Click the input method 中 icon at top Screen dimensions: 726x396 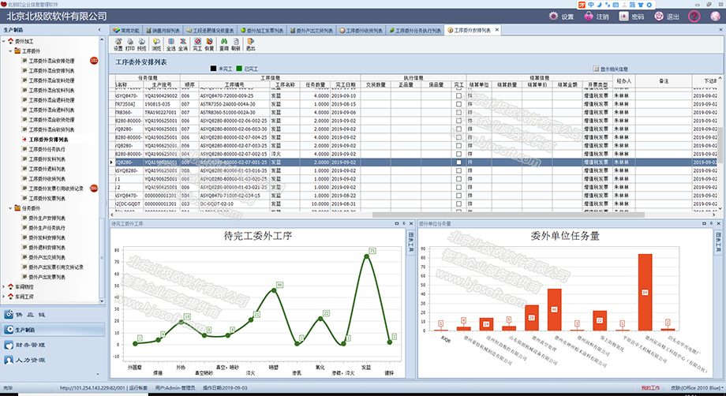pyautogui.click(x=591, y=5)
